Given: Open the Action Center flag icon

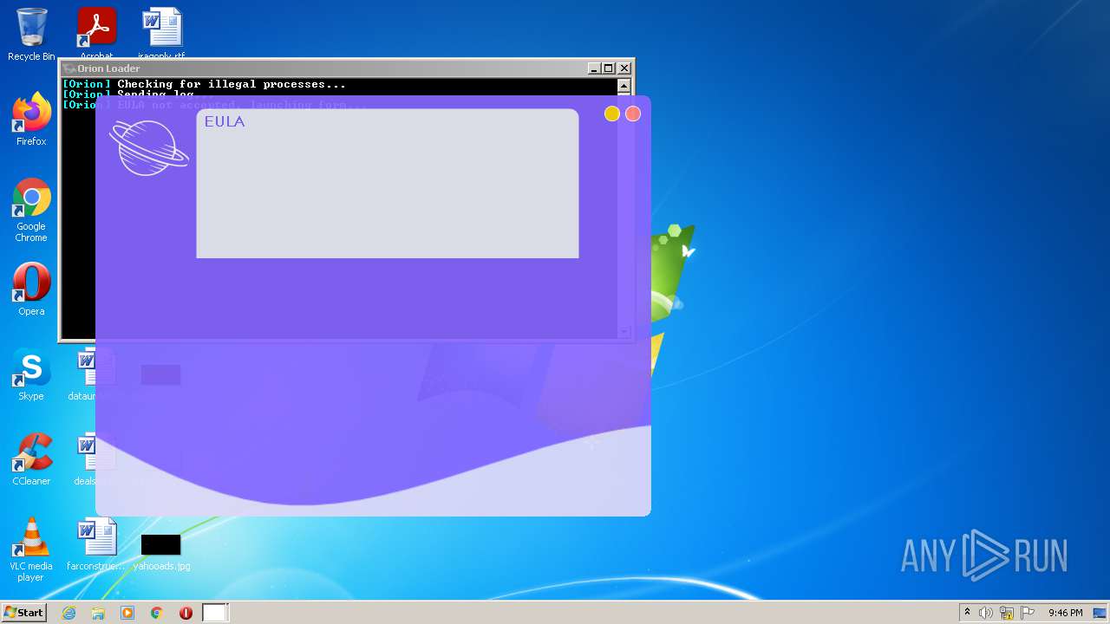Looking at the screenshot, I should pyautogui.click(x=1028, y=613).
